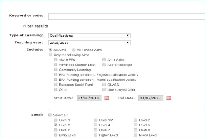The image size is (205, 138).
Task: Open the Start Date calendar picker icon
Action: (x=107, y=98)
